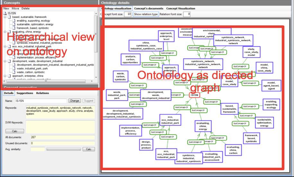Screen dimensions: 294x177
Task: Select the central IS/ISN graph node
Action: pos(194,95)
